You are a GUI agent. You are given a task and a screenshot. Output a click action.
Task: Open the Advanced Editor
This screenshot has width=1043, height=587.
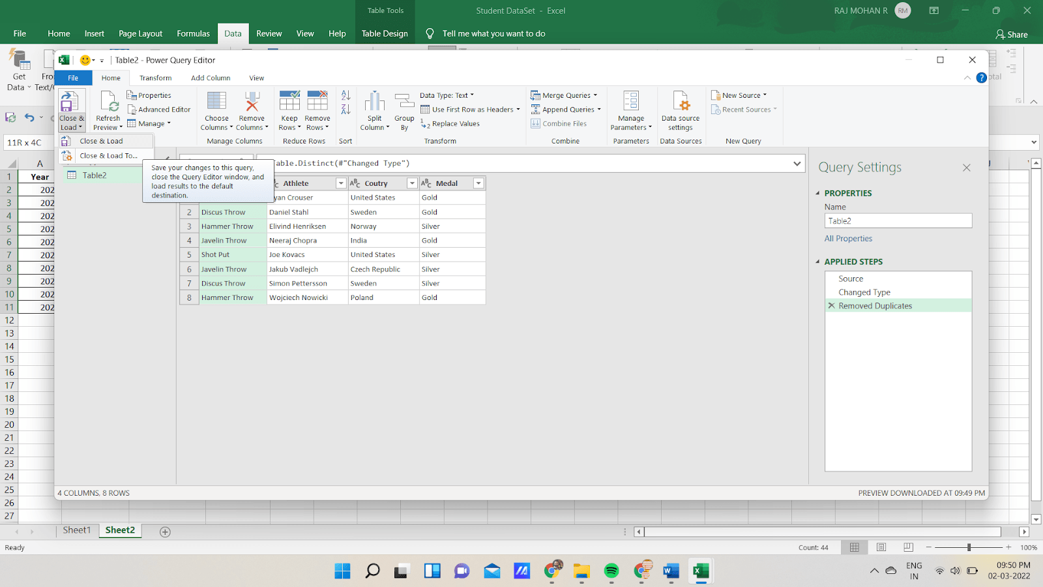click(159, 110)
